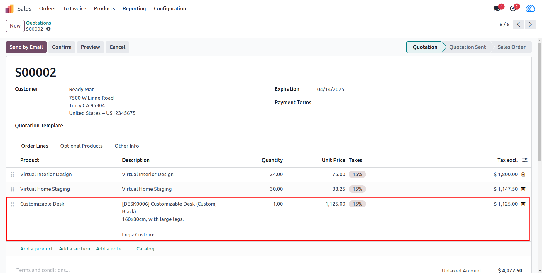
Task: Open the column settings adjust icon
Action: tap(525, 160)
